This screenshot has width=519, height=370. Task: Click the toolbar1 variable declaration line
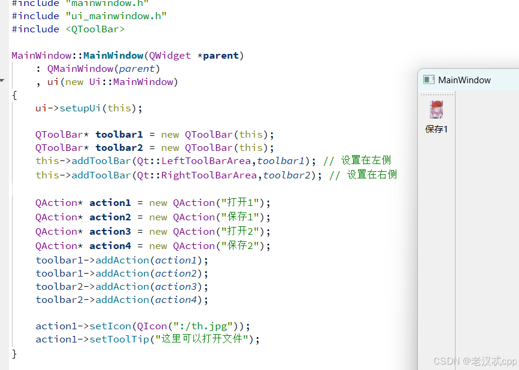click(x=154, y=135)
